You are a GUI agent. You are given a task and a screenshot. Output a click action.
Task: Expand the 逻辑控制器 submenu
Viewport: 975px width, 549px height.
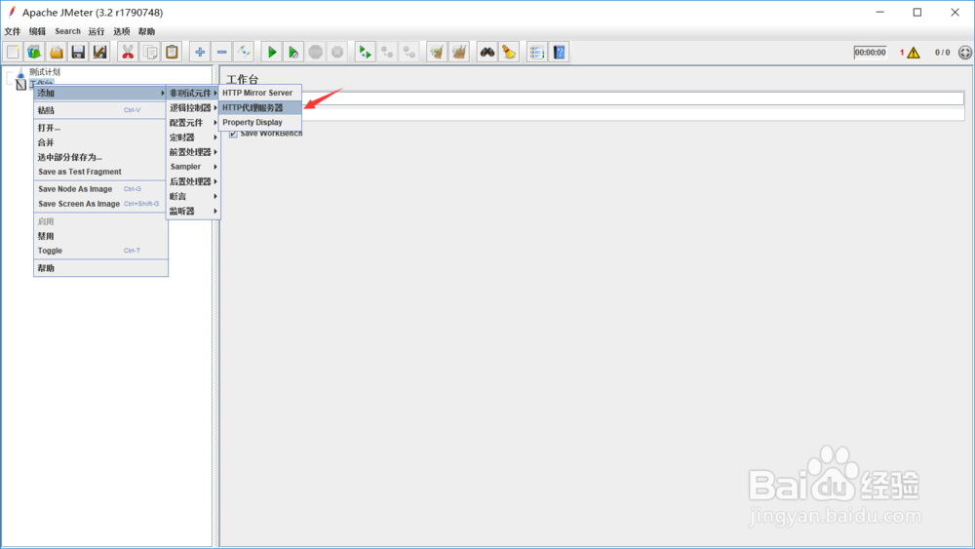(x=193, y=107)
